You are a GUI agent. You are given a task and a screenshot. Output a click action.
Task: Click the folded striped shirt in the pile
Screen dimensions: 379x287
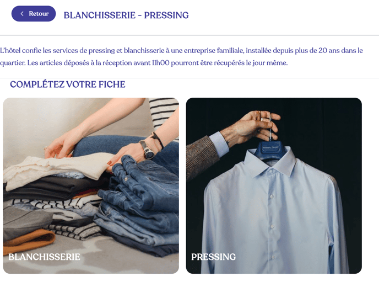56,202
